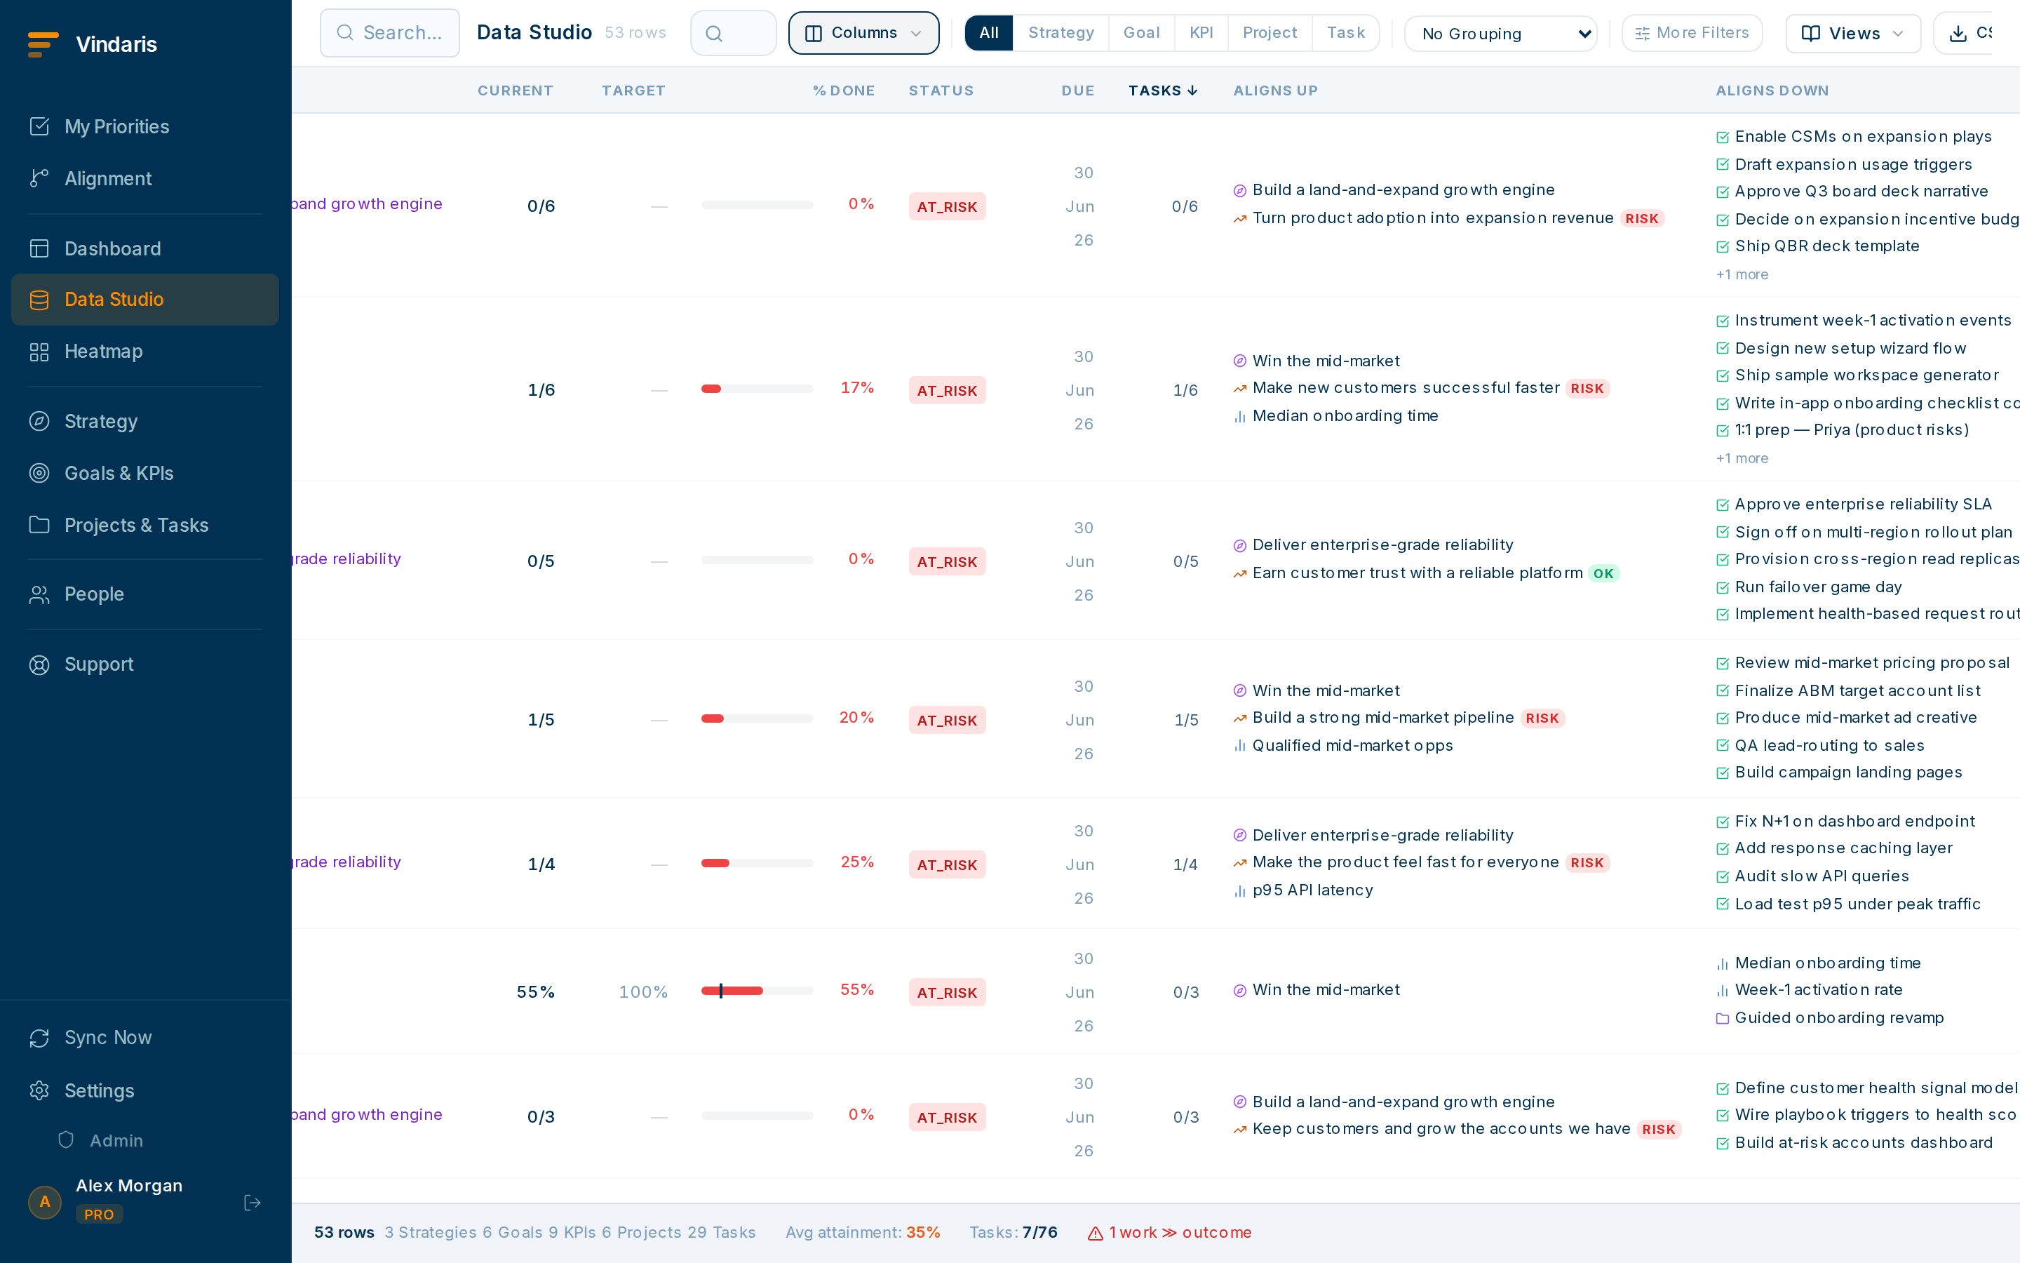Screen dimensions: 2020x1263
Task: Open Settings from sidebar
Action: (145, 1091)
